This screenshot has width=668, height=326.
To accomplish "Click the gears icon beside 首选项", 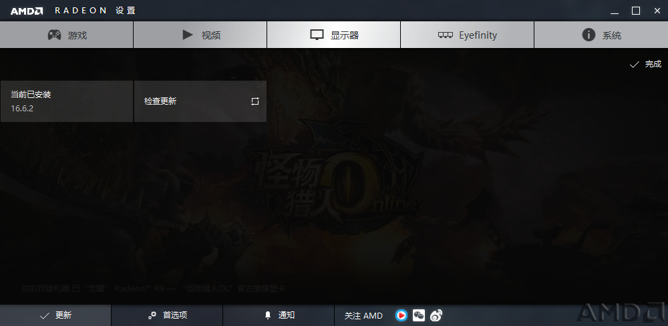I will [x=152, y=315].
